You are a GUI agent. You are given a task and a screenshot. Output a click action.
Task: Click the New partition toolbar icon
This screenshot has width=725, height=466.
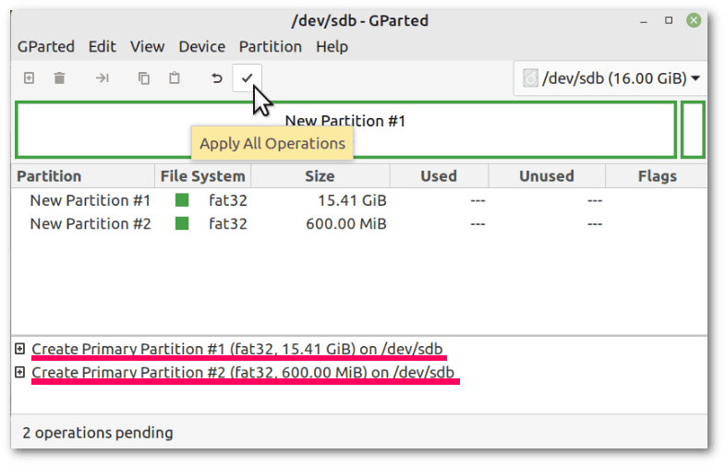coord(30,78)
